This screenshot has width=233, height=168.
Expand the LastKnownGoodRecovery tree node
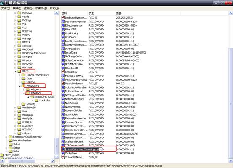click(x=7, y=137)
